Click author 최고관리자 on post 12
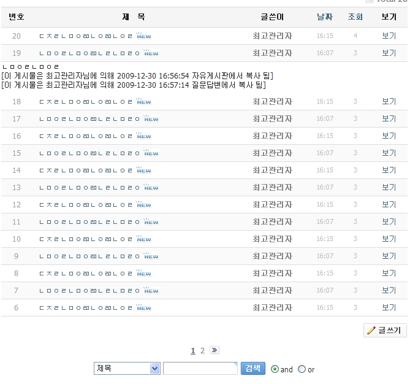The height and width of the screenshot is (384, 410). click(x=272, y=204)
